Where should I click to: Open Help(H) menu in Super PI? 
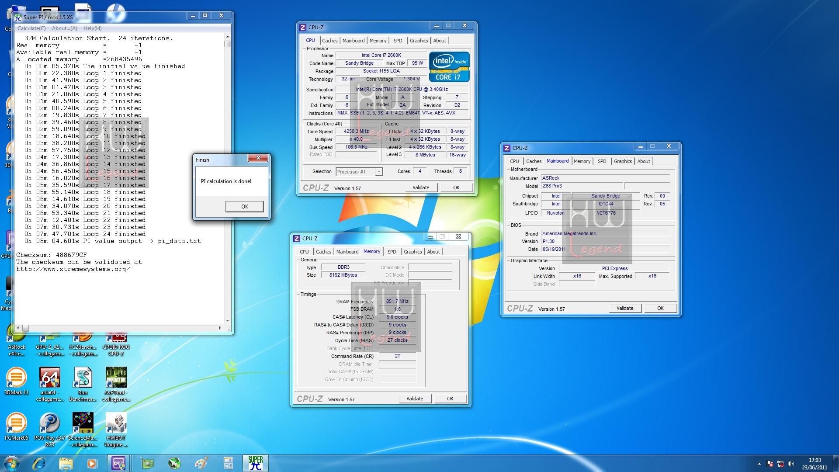tap(92, 28)
